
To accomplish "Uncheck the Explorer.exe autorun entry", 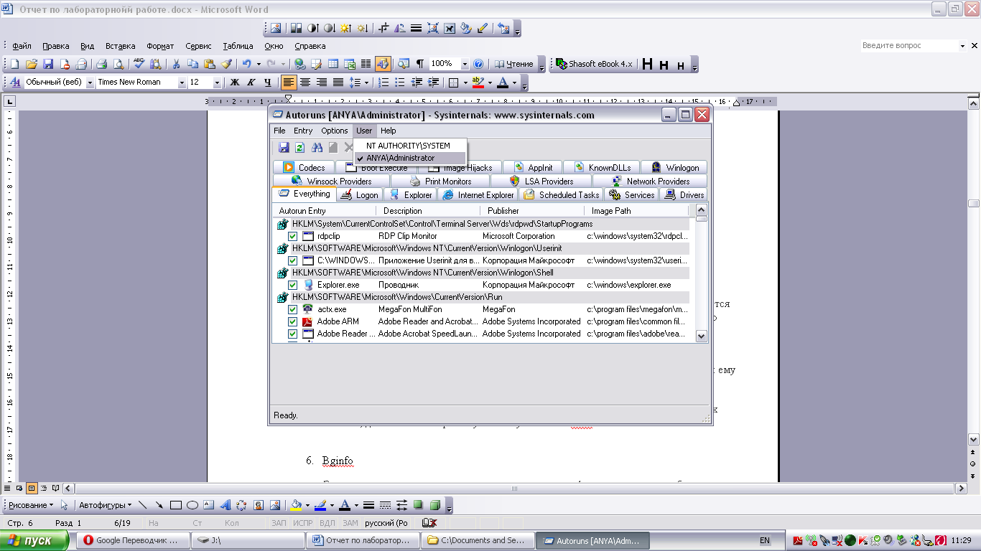I will click(293, 285).
